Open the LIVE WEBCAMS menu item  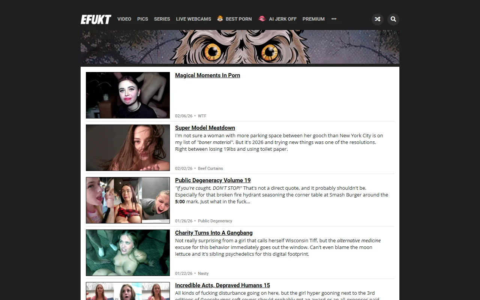click(193, 19)
